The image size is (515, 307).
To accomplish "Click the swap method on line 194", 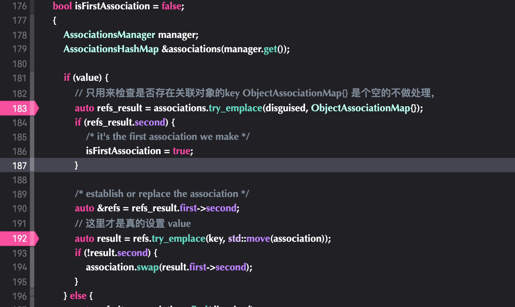I will pos(148,267).
